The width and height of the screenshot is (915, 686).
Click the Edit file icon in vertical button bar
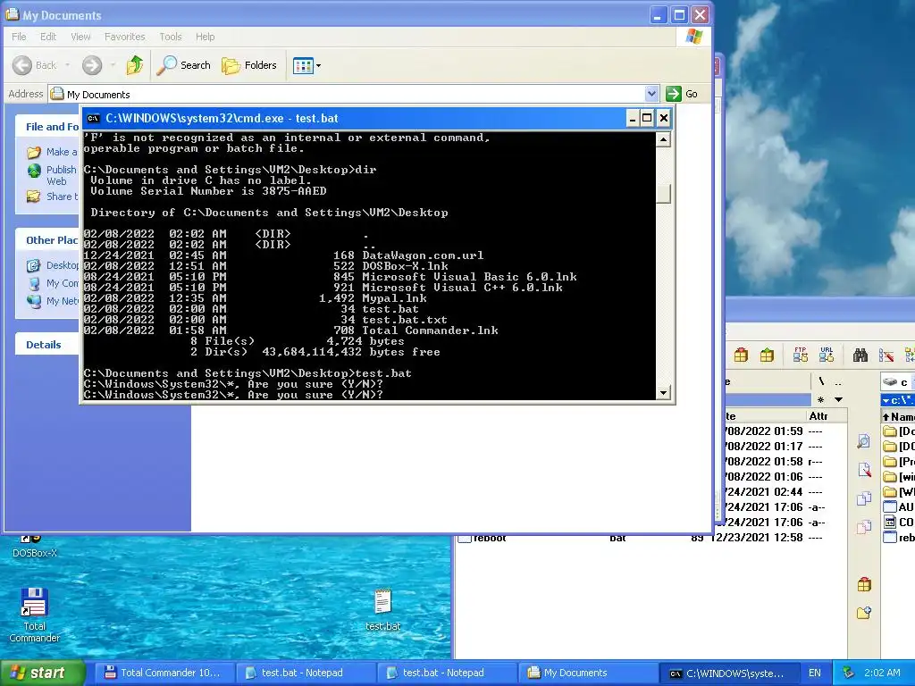click(x=864, y=470)
